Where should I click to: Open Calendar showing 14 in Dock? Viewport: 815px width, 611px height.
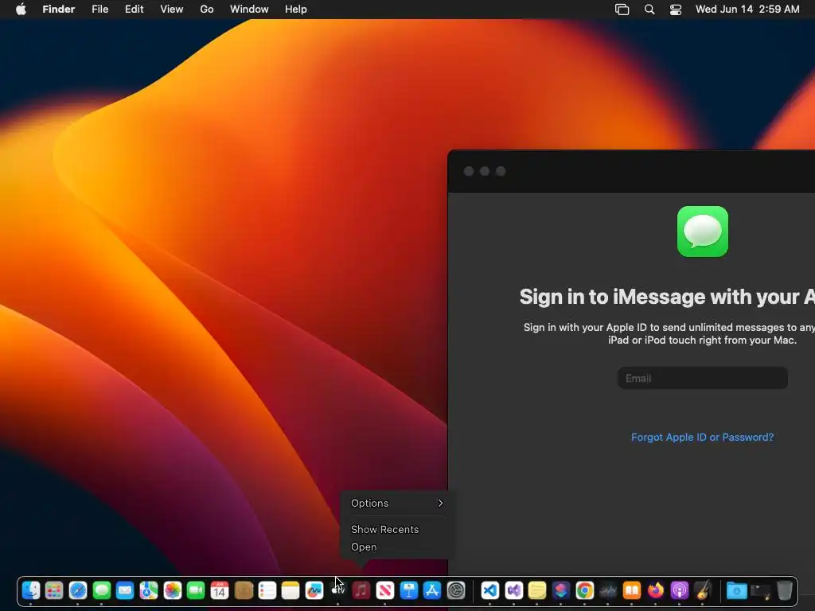(x=220, y=591)
